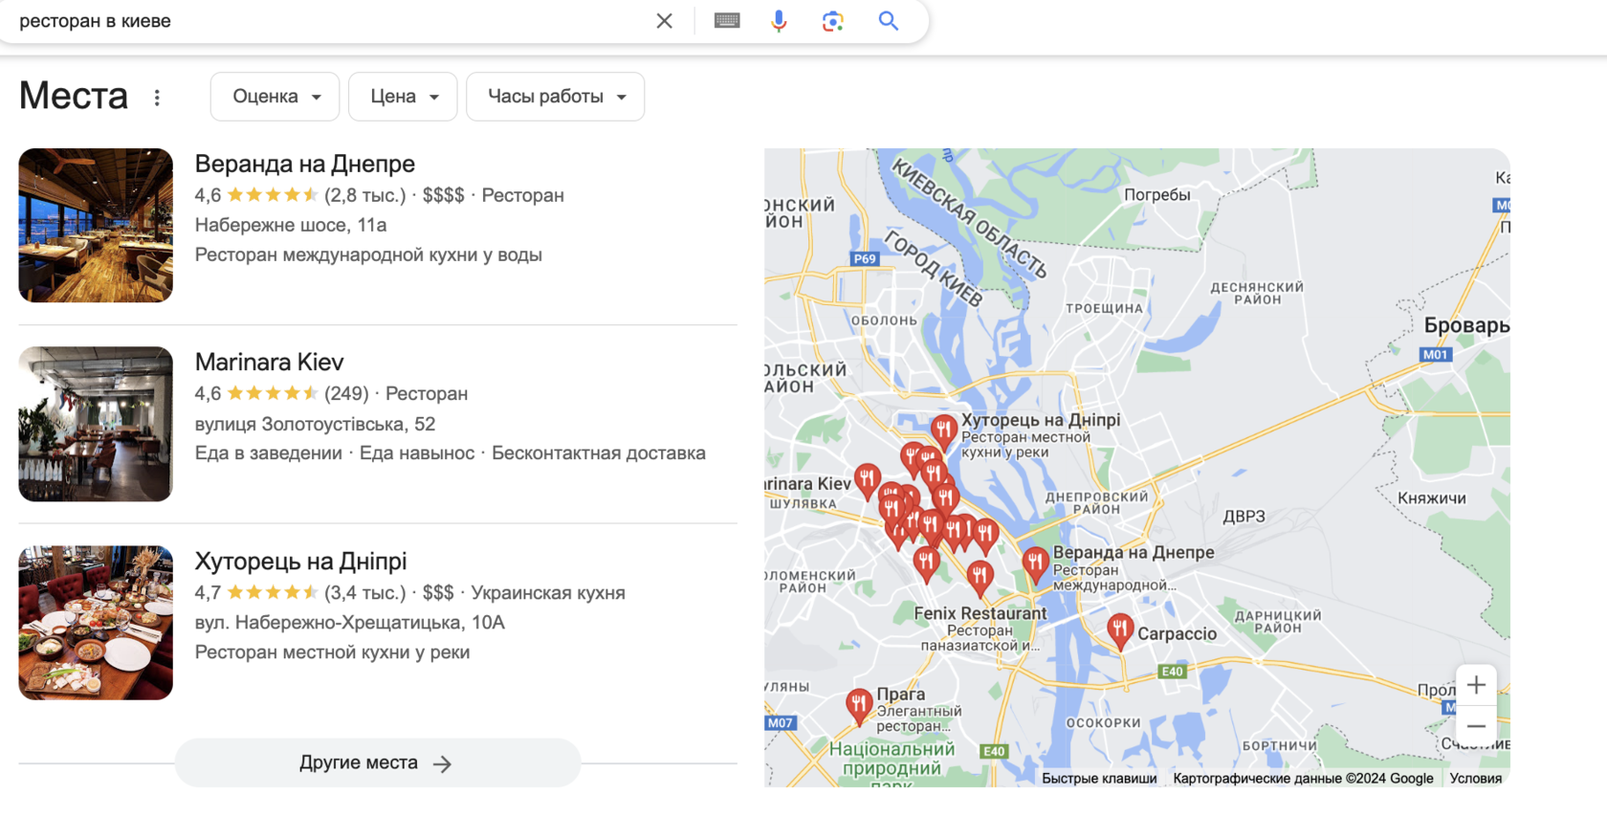Click inside the search field text
Viewport: 1607px width, 839px height.
point(96,21)
